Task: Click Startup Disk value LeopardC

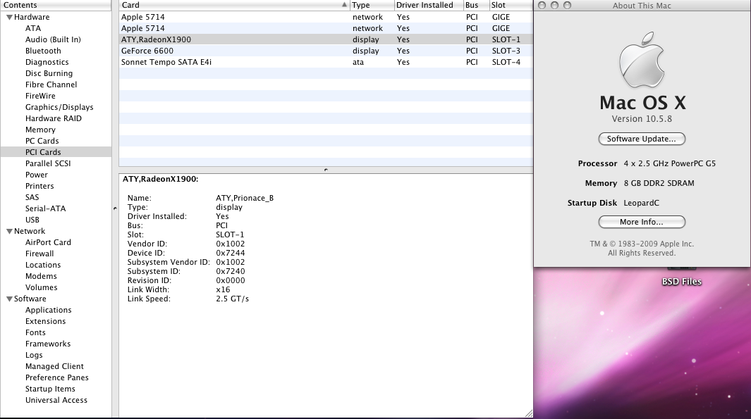Action: (641, 203)
